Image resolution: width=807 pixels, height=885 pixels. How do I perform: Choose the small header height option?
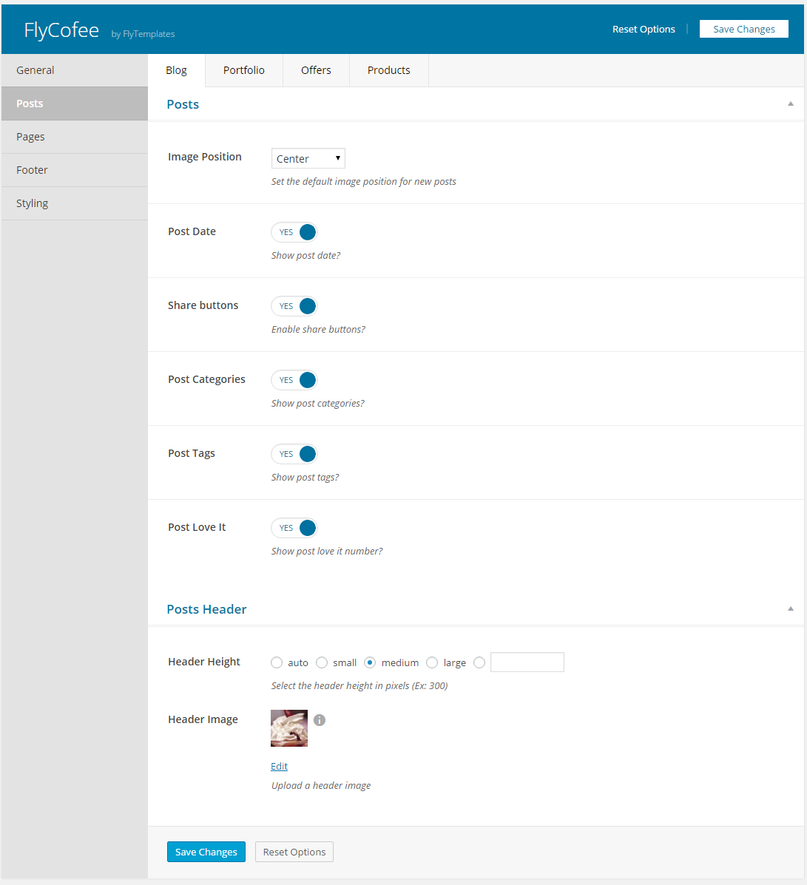pos(322,662)
